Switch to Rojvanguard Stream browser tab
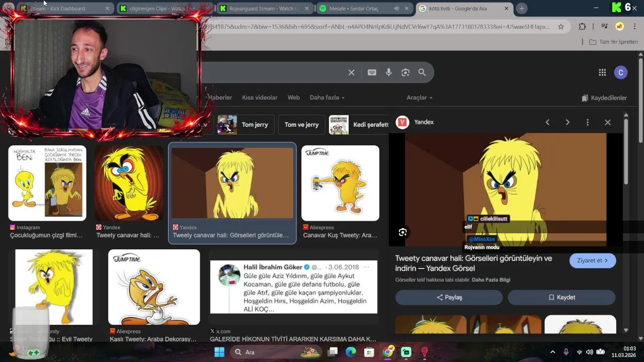The width and height of the screenshot is (644, 362). 264,9
